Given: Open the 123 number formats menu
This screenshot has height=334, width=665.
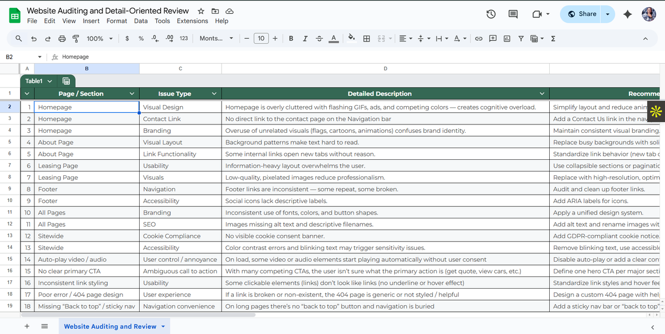Looking at the screenshot, I should point(184,39).
